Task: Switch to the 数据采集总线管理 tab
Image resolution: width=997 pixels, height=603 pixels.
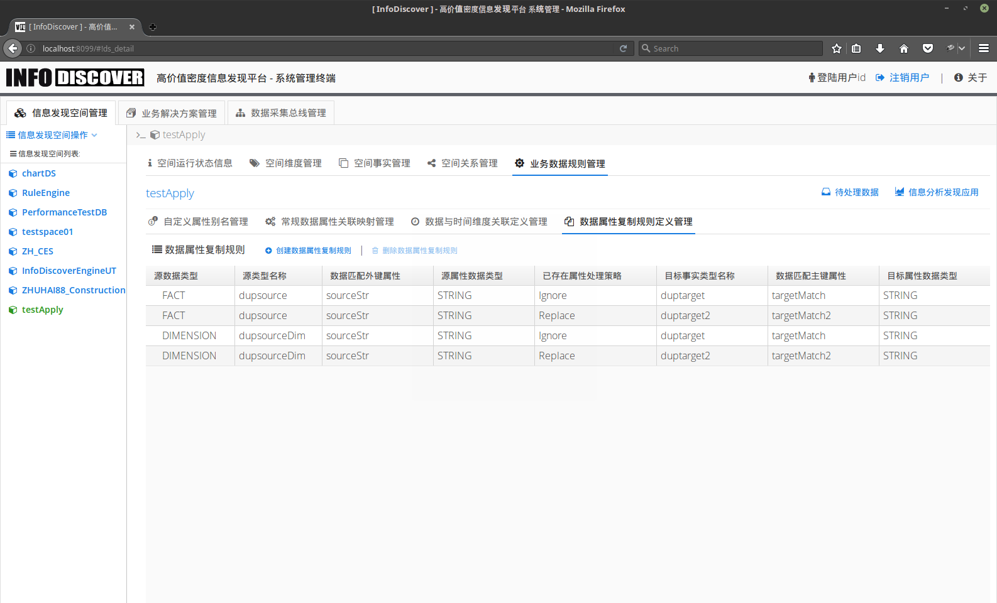Action: point(281,113)
